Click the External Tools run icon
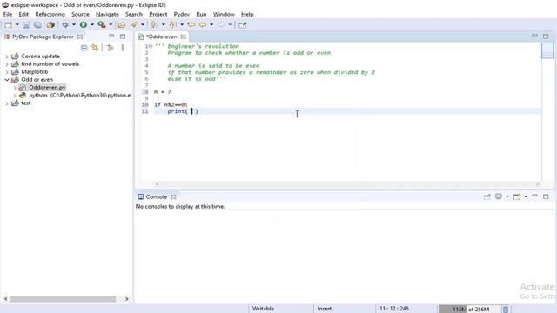 (102, 25)
